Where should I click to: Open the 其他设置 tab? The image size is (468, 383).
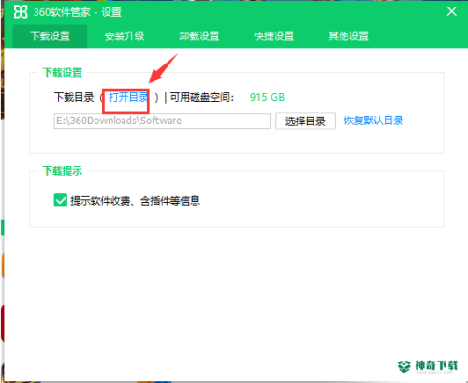(348, 36)
